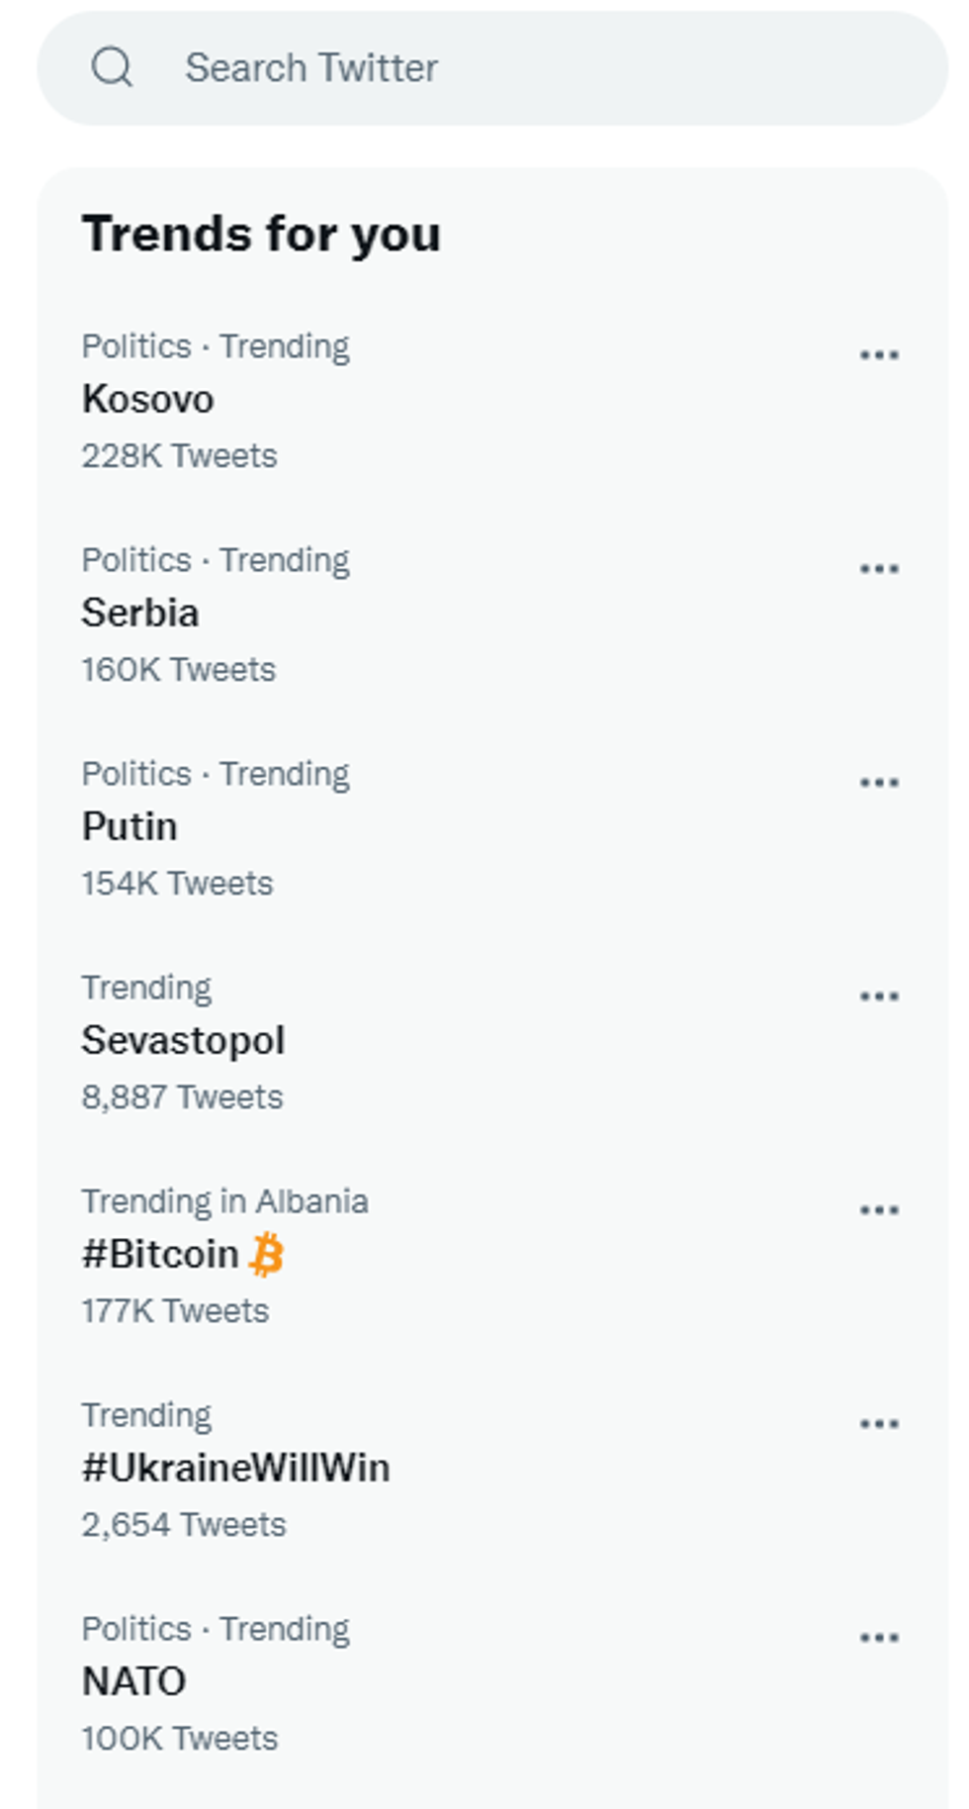Open more options for Kosovo trend
This screenshot has width=969, height=1809.
point(879,355)
